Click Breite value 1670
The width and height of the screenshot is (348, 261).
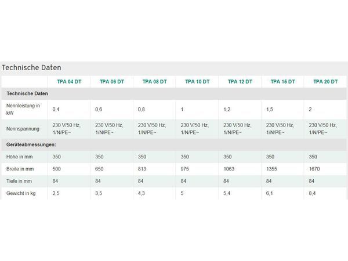click(314, 169)
